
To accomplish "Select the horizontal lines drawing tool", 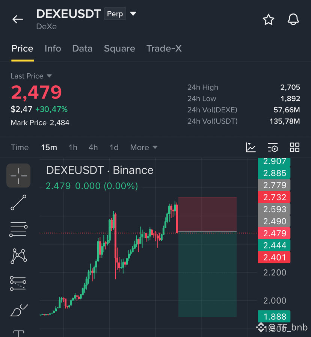I will coord(18,229).
